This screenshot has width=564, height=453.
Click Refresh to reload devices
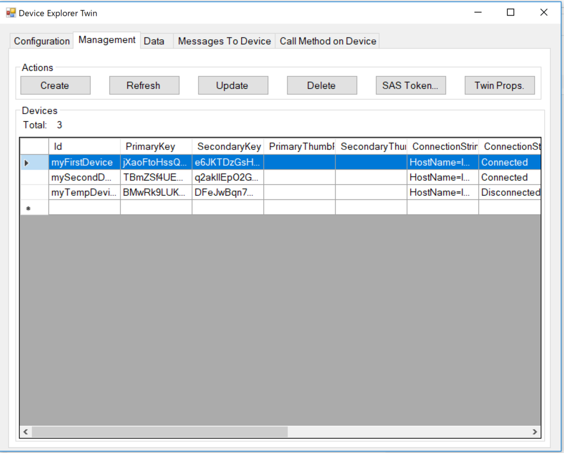tap(144, 85)
